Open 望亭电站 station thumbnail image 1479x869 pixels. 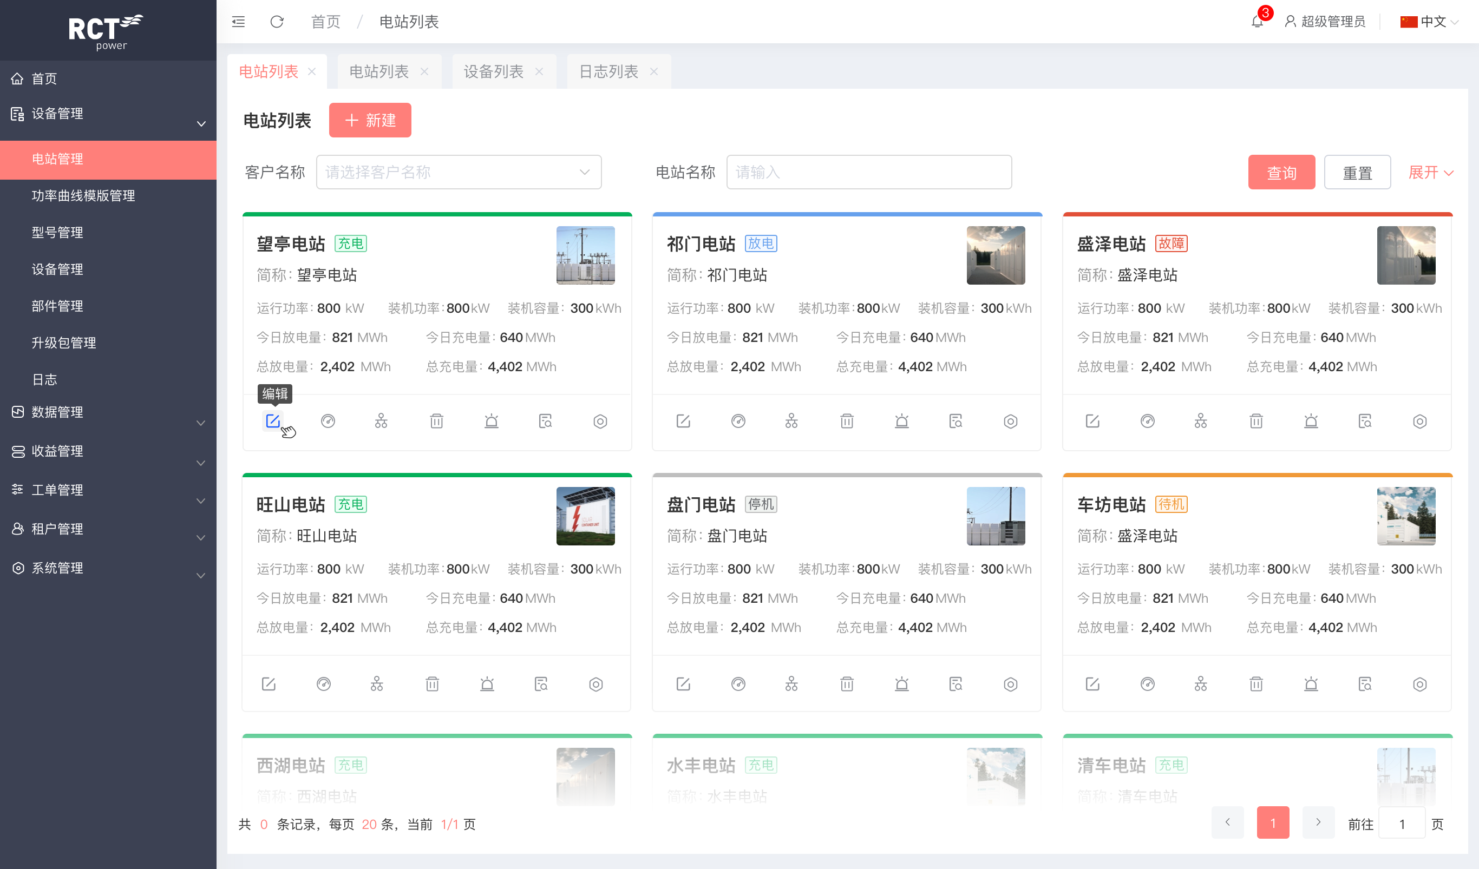[585, 255]
